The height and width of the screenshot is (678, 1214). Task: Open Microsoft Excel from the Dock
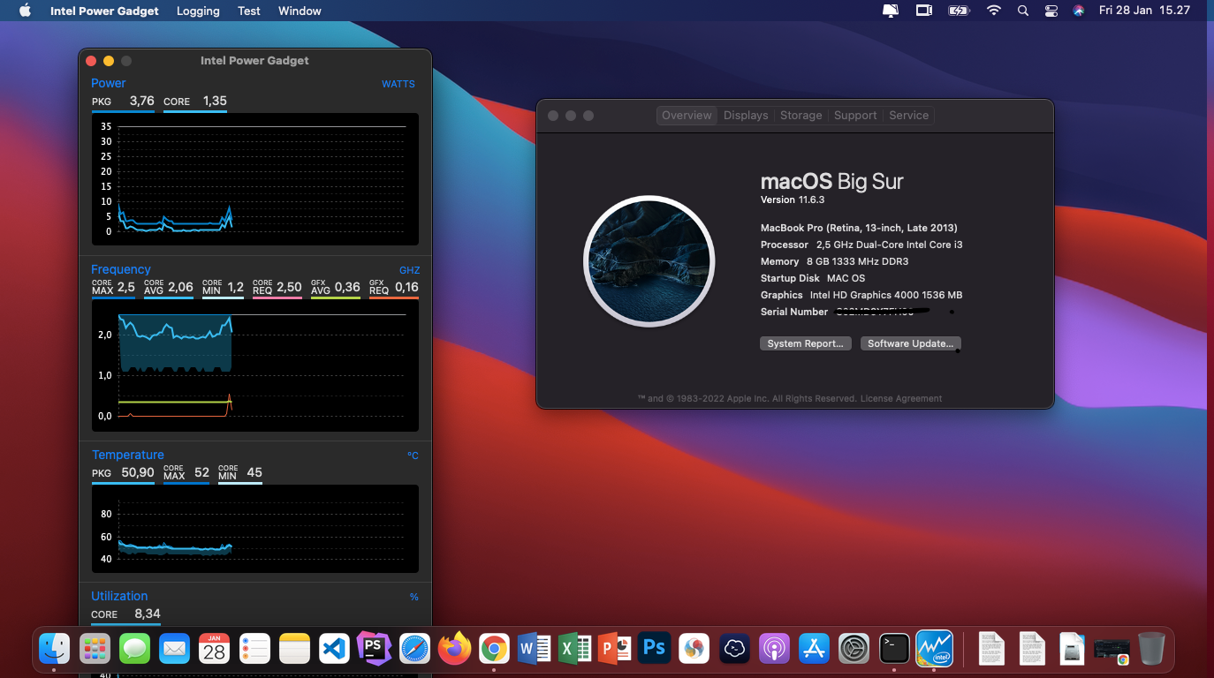[574, 648]
